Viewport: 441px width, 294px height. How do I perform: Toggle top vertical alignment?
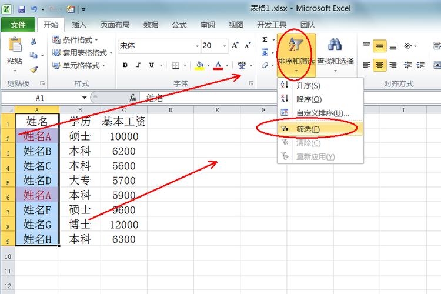366,46
